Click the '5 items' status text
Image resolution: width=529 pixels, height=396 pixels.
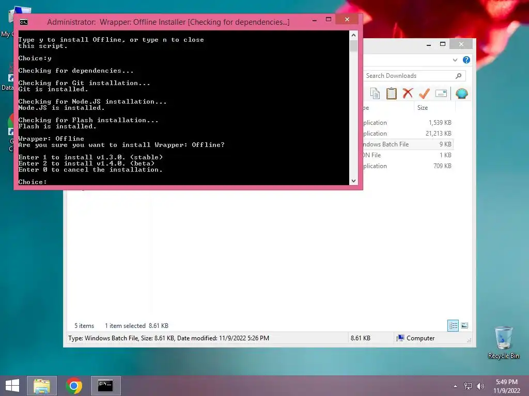pos(84,326)
